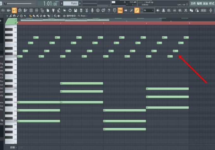Click the 1:01:00 time display
Screen dimensions: 215x150
click(x=50, y=3)
